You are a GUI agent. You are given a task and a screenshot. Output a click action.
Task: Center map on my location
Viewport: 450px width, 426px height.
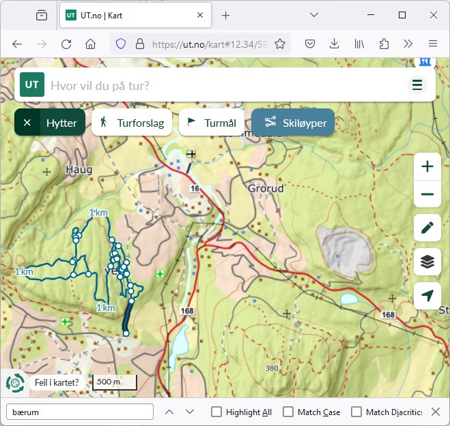pos(427,296)
